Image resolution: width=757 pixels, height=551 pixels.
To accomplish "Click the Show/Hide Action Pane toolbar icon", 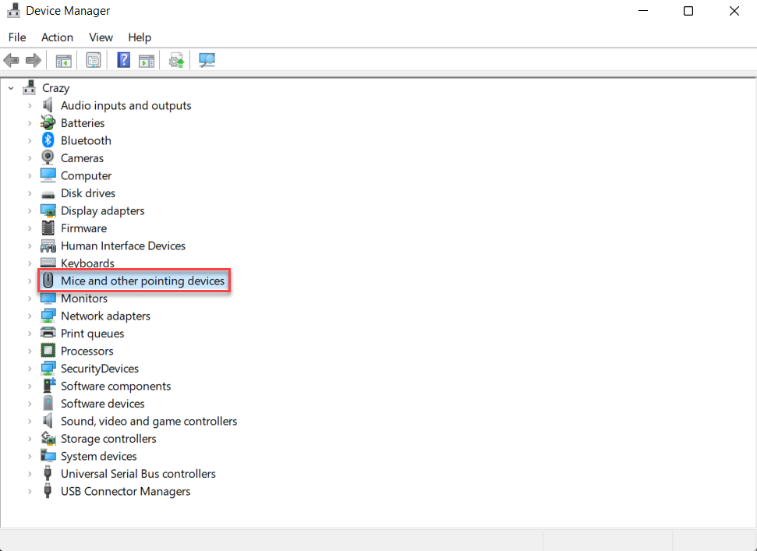I will click(147, 61).
